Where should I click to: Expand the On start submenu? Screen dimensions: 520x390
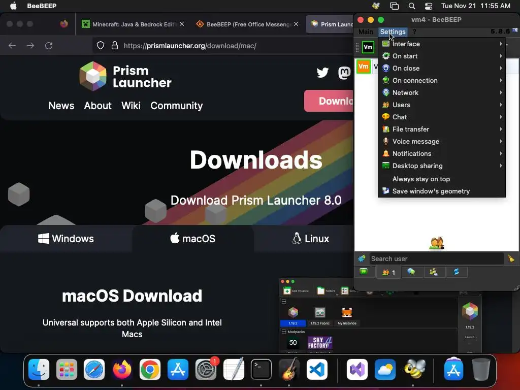(442, 56)
